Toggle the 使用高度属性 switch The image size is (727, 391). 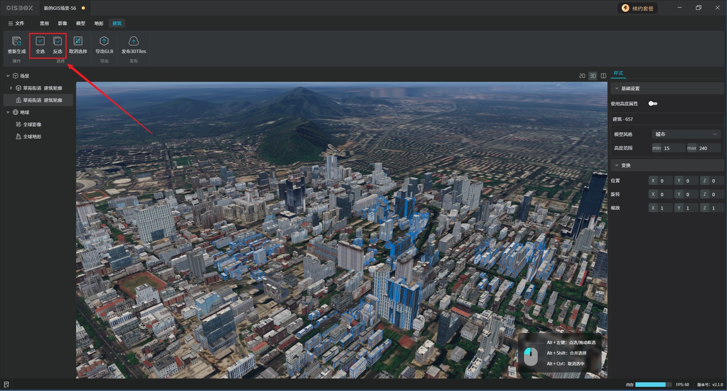pyautogui.click(x=653, y=103)
